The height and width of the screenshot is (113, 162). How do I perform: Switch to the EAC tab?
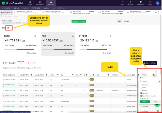pos(119,21)
